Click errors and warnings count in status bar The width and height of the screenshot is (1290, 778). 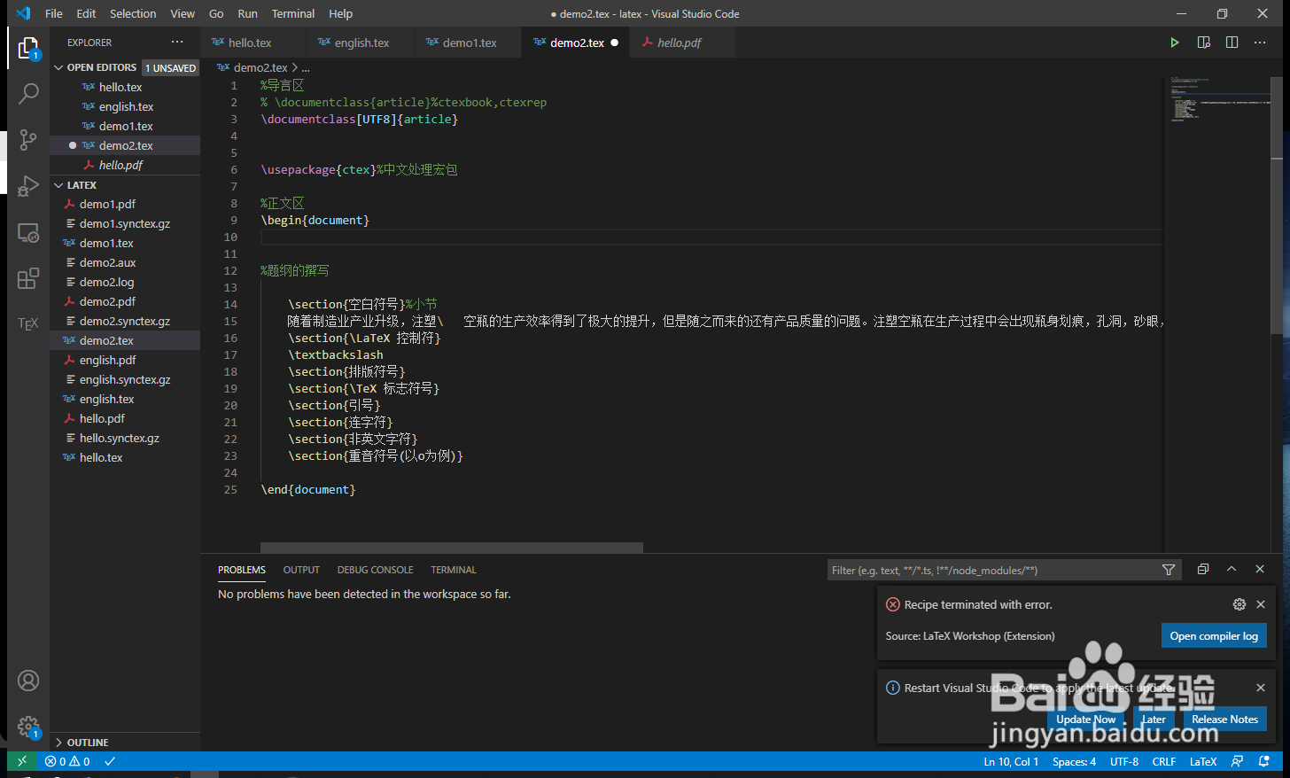click(x=67, y=761)
